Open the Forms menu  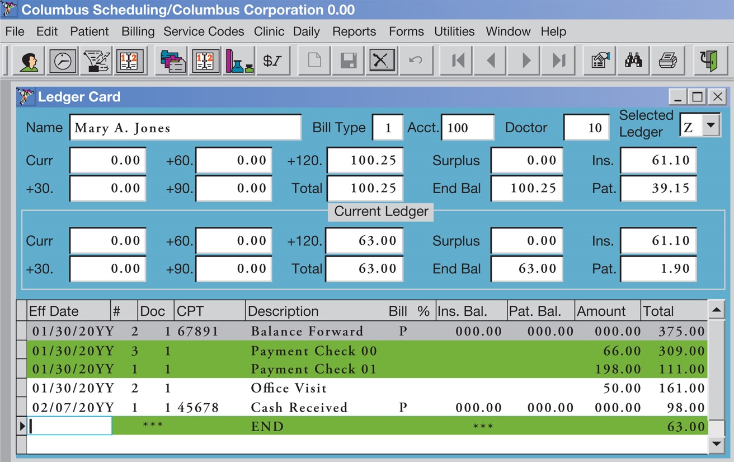[x=406, y=31]
